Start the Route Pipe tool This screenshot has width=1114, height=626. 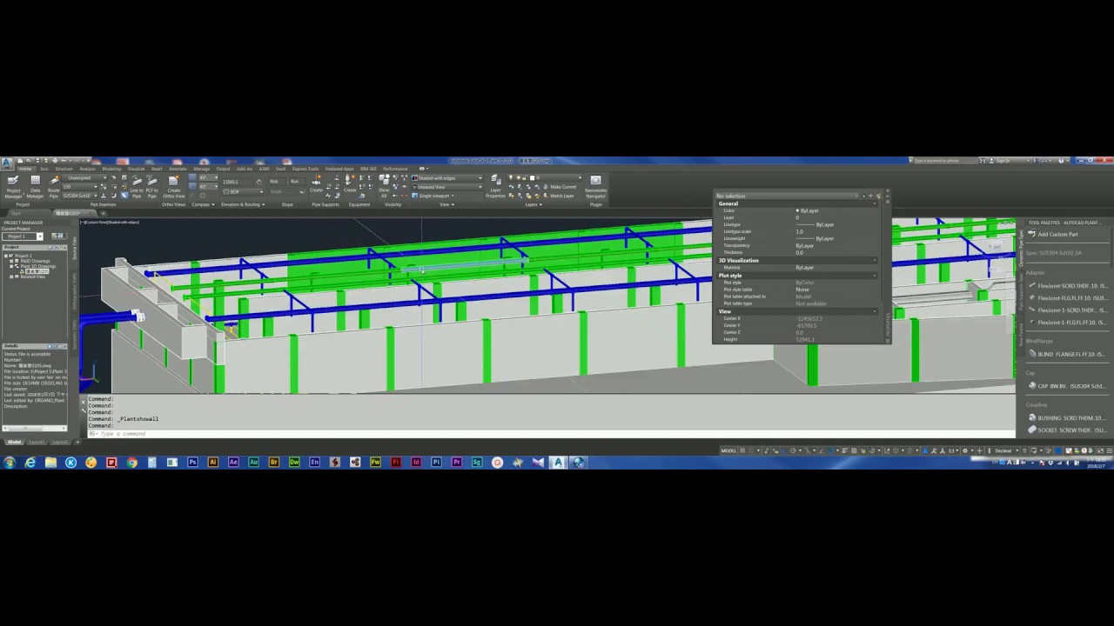click(x=54, y=186)
